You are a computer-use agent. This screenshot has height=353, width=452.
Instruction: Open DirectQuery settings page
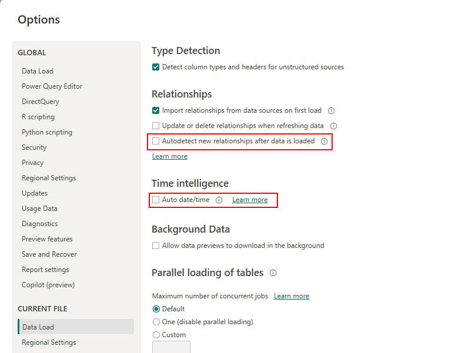tap(41, 102)
